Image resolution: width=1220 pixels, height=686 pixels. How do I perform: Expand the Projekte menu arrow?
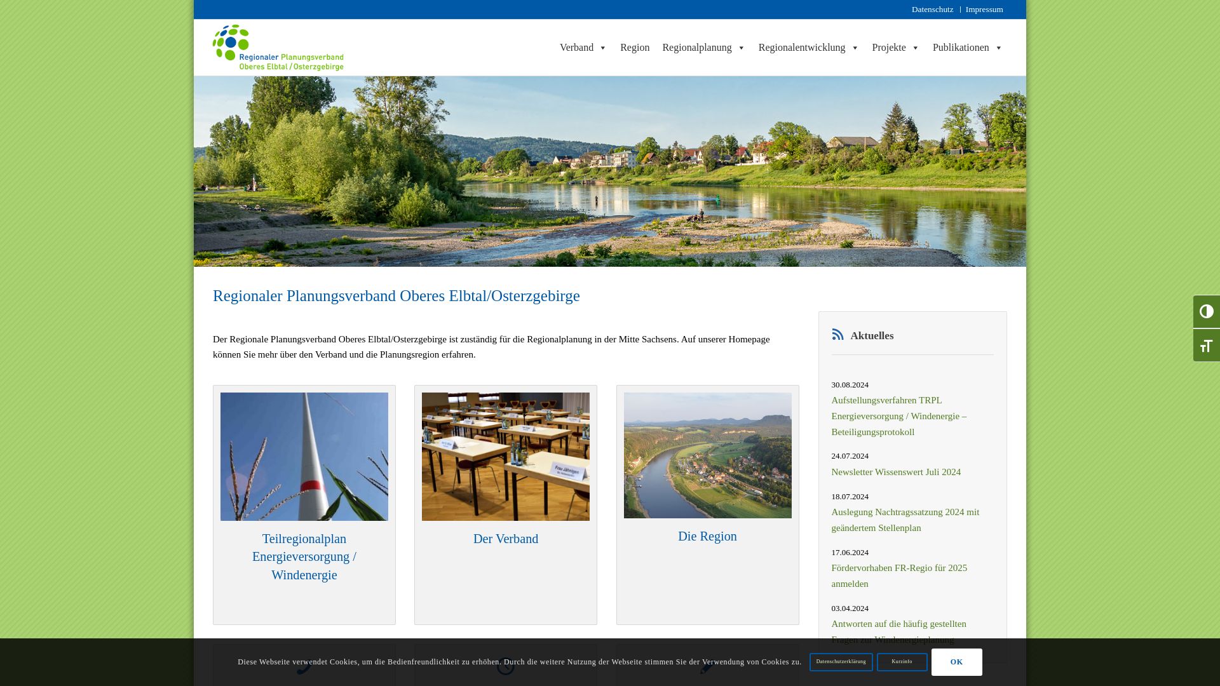pyautogui.click(x=915, y=48)
